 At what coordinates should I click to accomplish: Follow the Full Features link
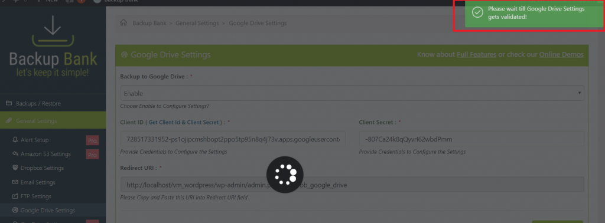click(477, 55)
